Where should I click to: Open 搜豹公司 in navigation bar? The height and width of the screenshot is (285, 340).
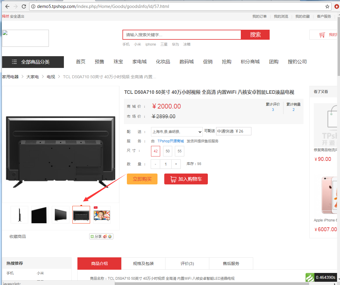(x=297, y=62)
